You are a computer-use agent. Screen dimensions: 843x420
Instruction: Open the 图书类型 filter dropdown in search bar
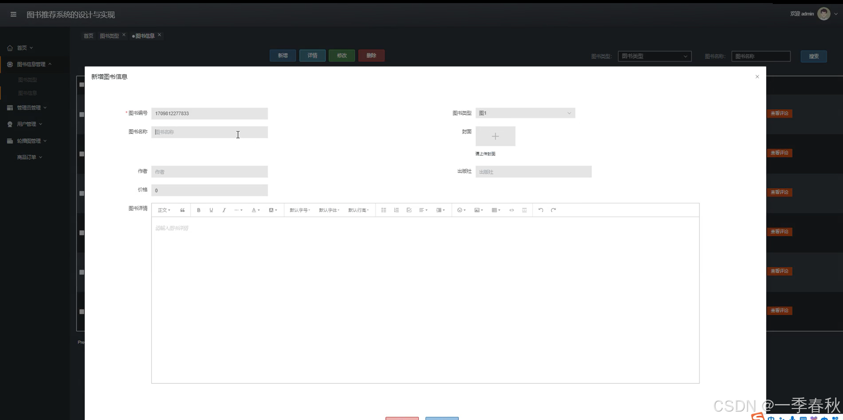coord(654,56)
